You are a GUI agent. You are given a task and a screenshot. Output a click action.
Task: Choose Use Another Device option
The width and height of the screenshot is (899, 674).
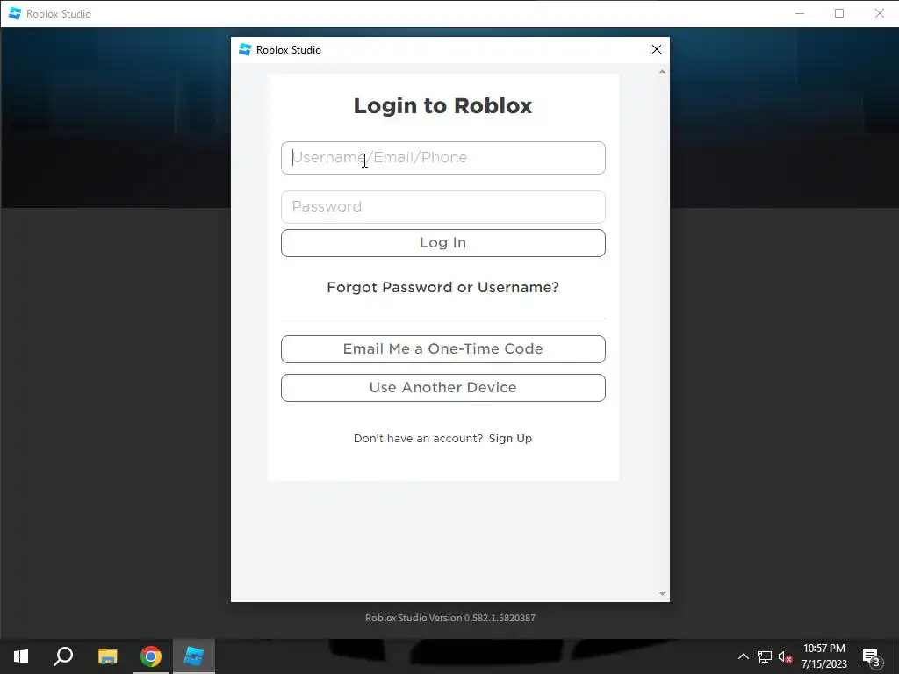(442, 388)
